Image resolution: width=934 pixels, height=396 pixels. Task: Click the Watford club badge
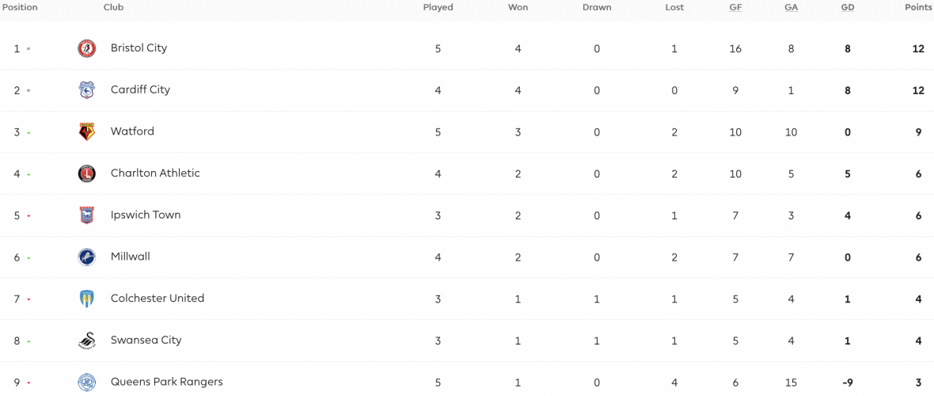click(x=87, y=131)
